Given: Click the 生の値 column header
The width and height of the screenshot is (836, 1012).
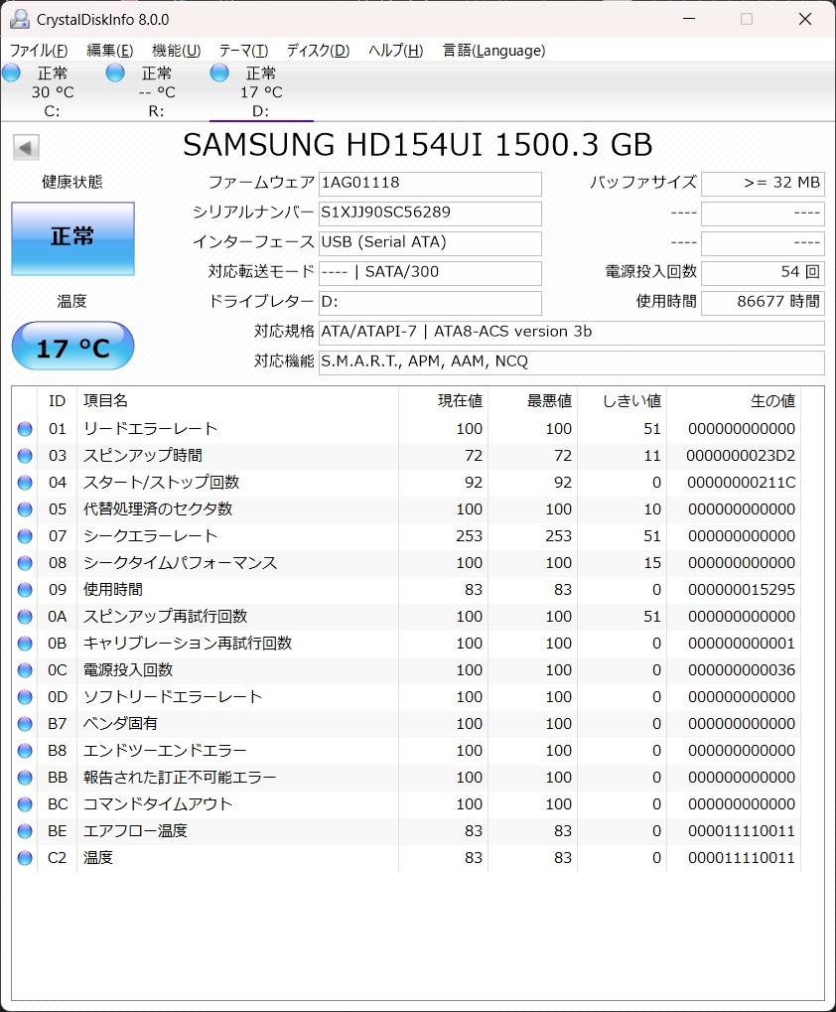Looking at the screenshot, I should (772, 401).
